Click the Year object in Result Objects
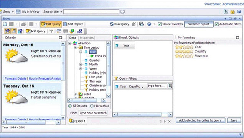The width and height of the screenshot is (244, 138). [x=124, y=45]
